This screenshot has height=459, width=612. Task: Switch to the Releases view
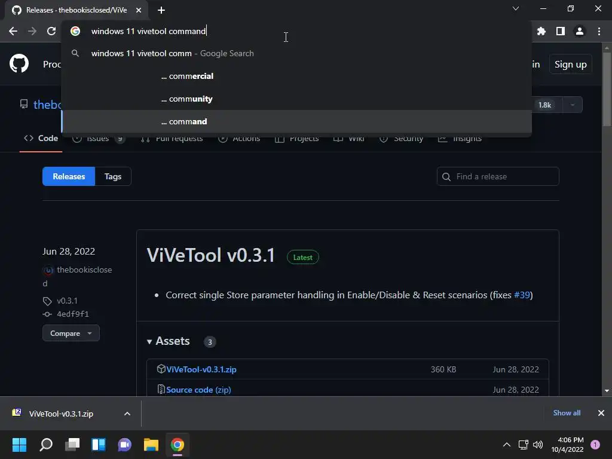pyautogui.click(x=69, y=176)
